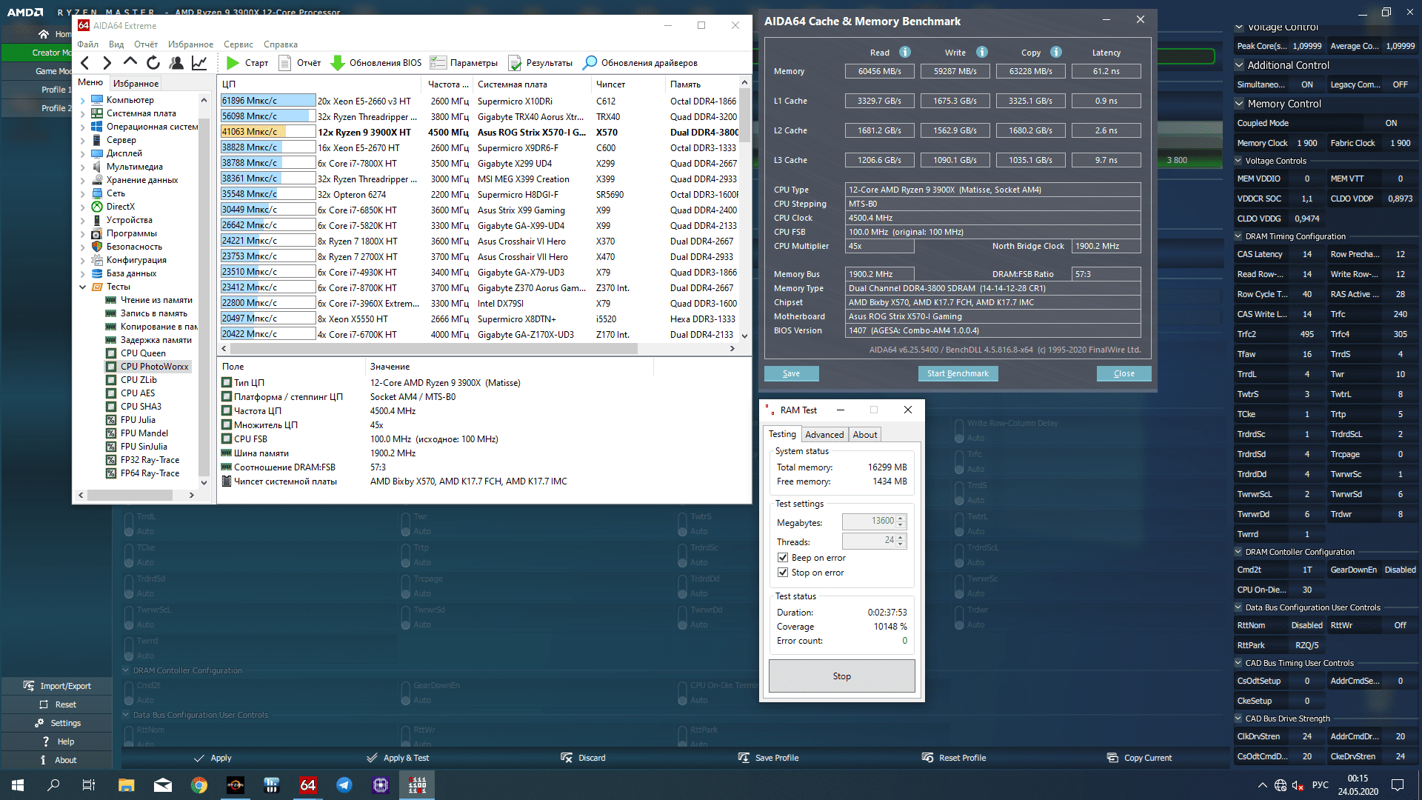Switch to Избранное tab in AIDA64
The width and height of the screenshot is (1422, 800).
coord(136,84)
